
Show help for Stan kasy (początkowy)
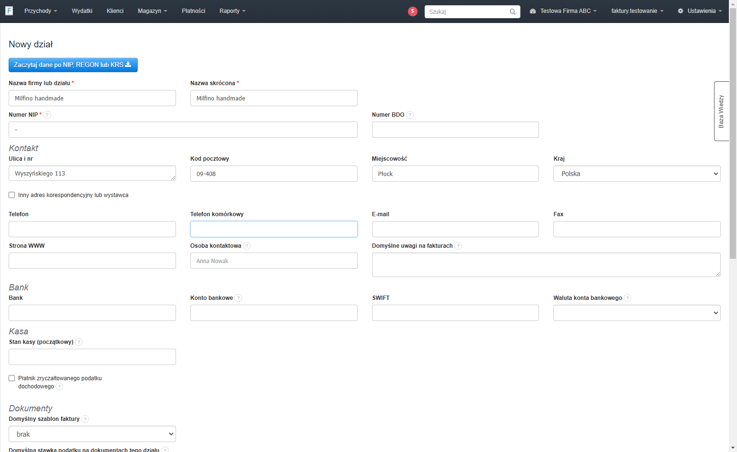tap(79, 342)
